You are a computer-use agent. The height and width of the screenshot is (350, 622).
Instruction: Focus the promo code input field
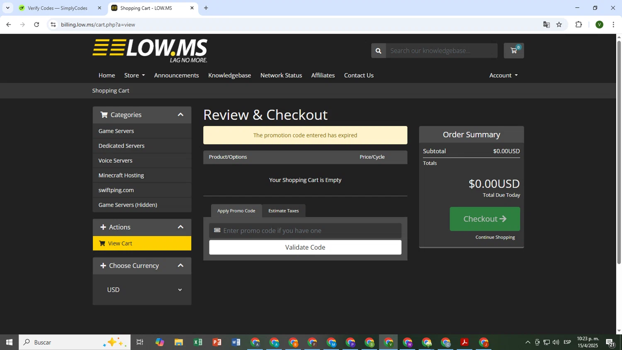(x=305, y=231)
